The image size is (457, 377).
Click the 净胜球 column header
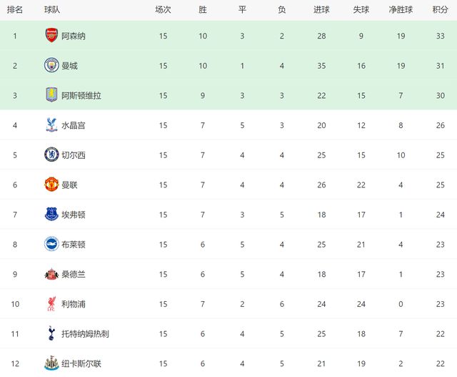(401, 10)
